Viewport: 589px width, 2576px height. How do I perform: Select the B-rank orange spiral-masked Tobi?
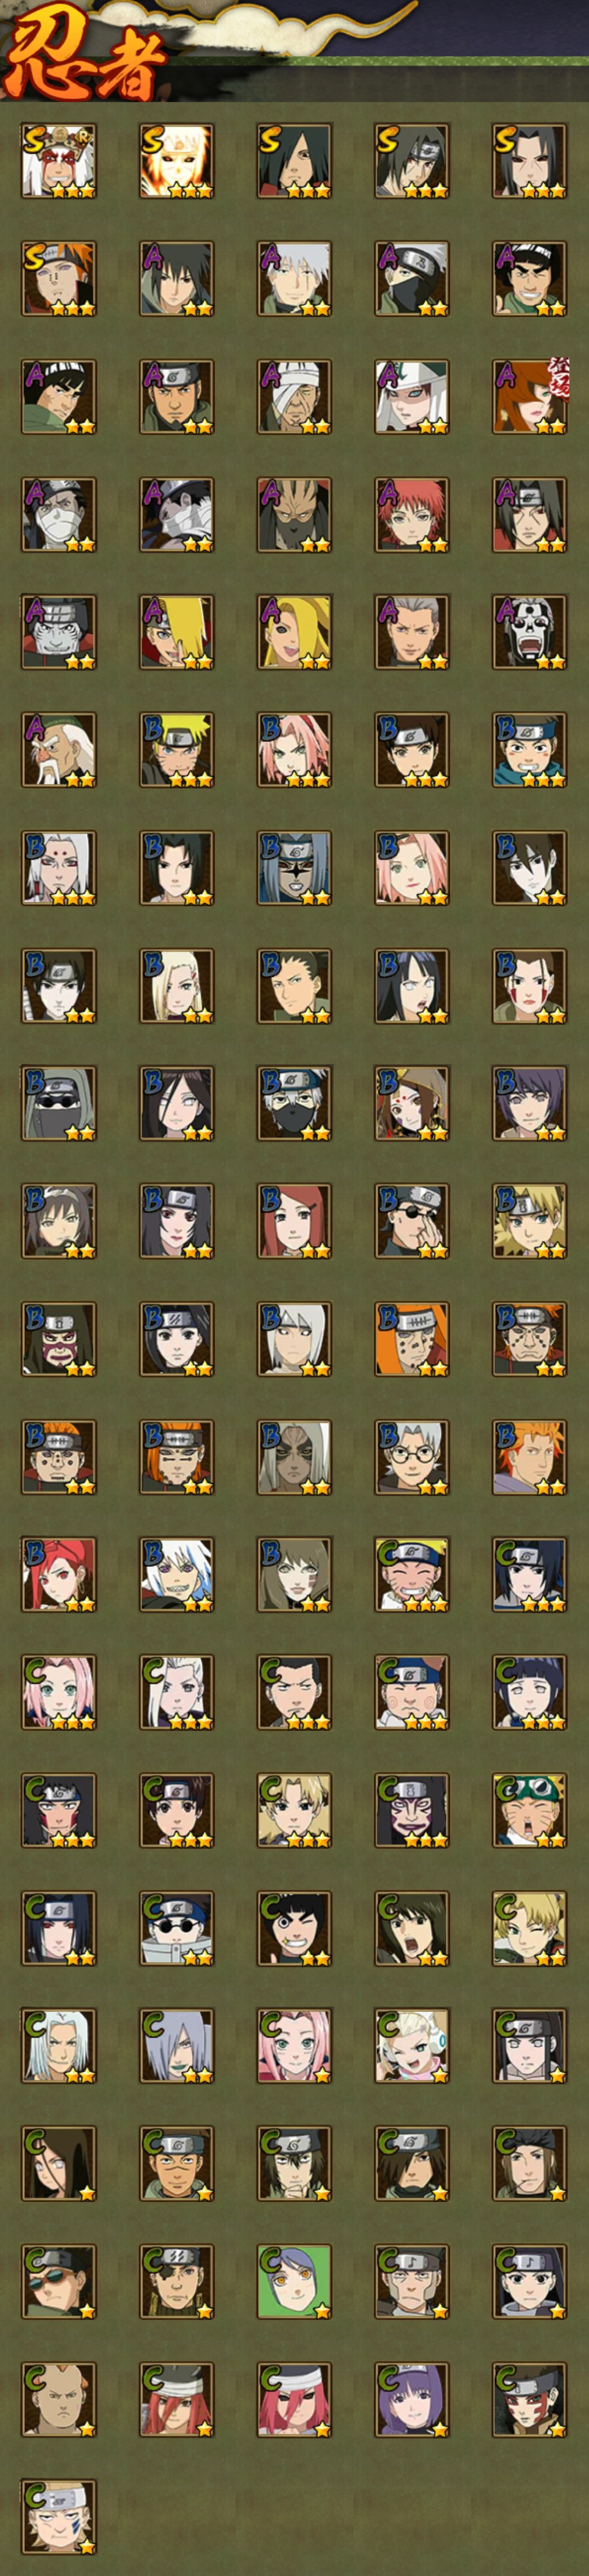pyautogui.click(x=412, y=1340)
